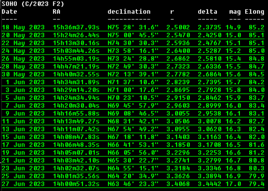This screenshot has height=191, width=268.
Task: Click the SOHO (C/2023 F2) title text
Action: pyautogui.click(x=33, y=4)
